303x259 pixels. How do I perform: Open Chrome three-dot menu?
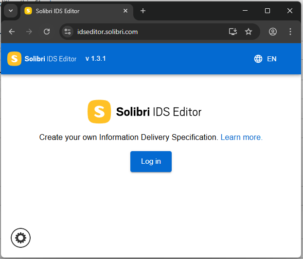point(290,32)
